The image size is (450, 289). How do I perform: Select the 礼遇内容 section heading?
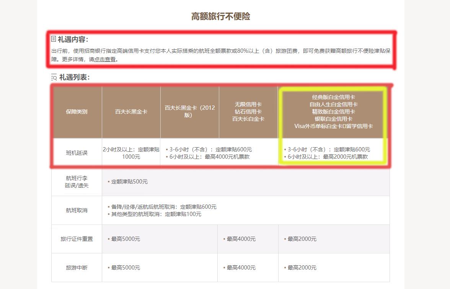pyautogui.click(x=73, y=39)
